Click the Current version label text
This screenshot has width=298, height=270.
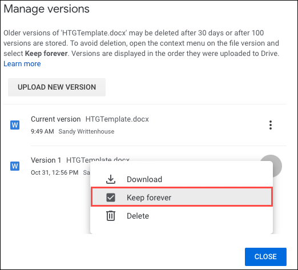[56, 119]
